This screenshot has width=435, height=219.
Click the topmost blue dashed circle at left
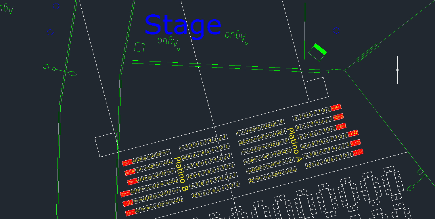click(56, 6)
